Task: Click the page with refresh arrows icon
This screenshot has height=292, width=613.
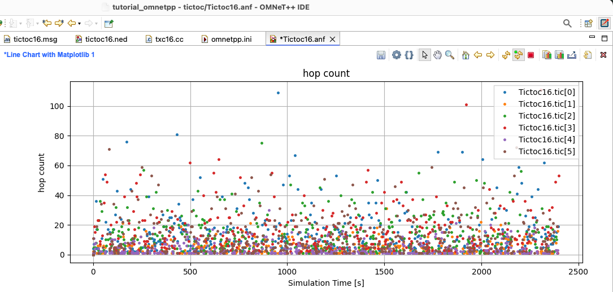Action: pos(587,55)
